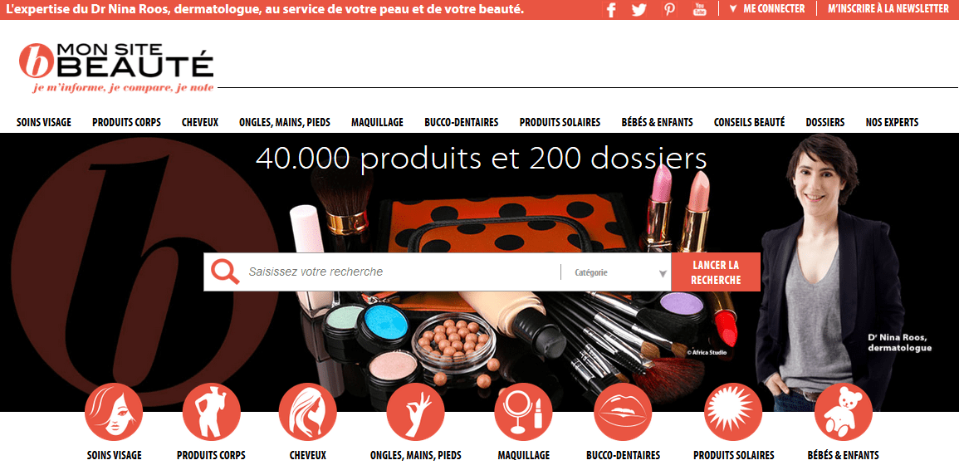Open the Facebook page icon
The height and width of the screenshot is (470, 959).
[611, 9]
